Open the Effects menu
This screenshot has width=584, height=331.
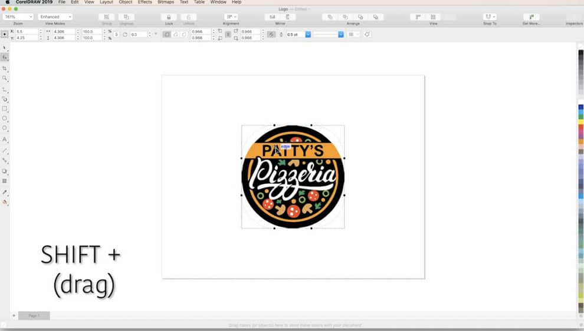click(x=145, y=2)
